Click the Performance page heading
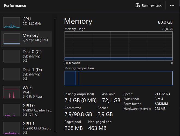Image resolution: width=180 pixels, height=136 pixels. tap(15, 5)
